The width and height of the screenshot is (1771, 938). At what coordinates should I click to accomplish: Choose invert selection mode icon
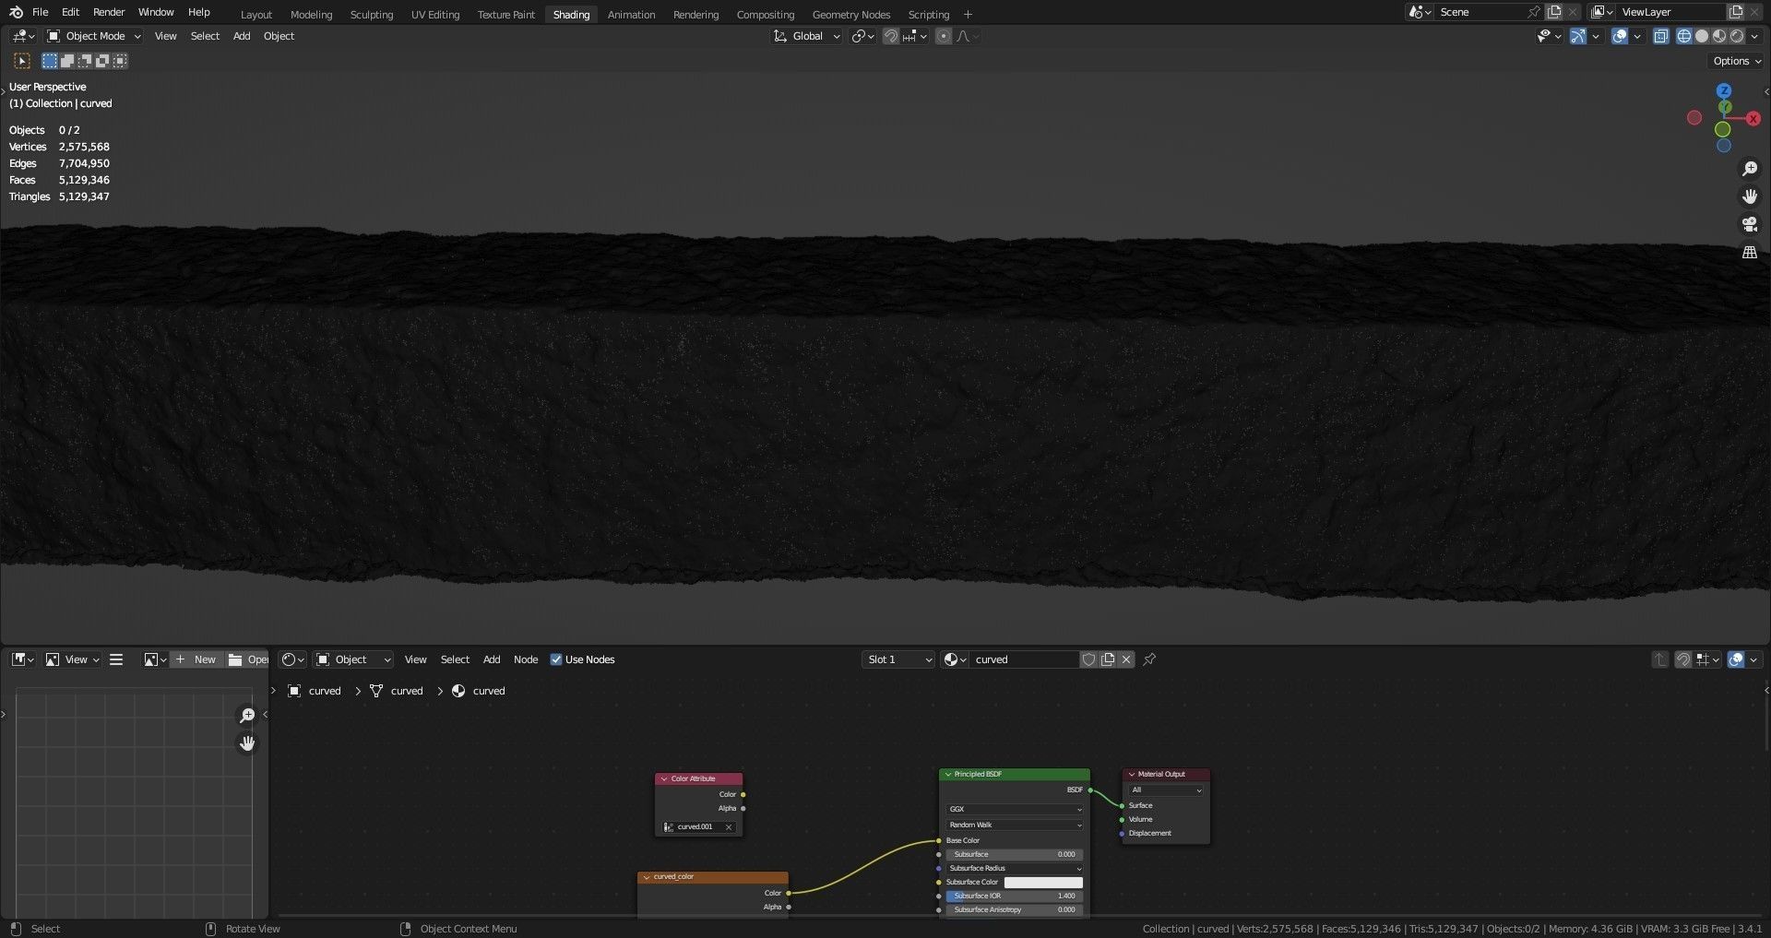coord(102,61)
